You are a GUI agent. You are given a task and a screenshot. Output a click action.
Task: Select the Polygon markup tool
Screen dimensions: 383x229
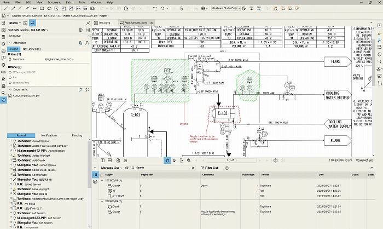pos(56,9)
